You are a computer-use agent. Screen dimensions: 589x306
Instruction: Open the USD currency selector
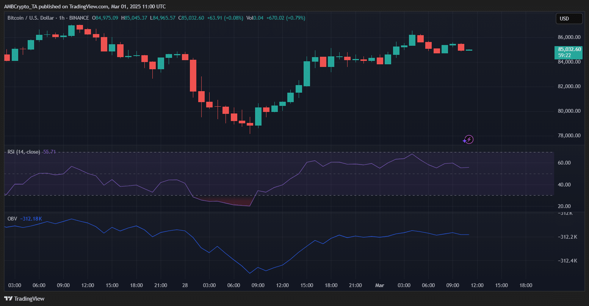click(569, 19)
